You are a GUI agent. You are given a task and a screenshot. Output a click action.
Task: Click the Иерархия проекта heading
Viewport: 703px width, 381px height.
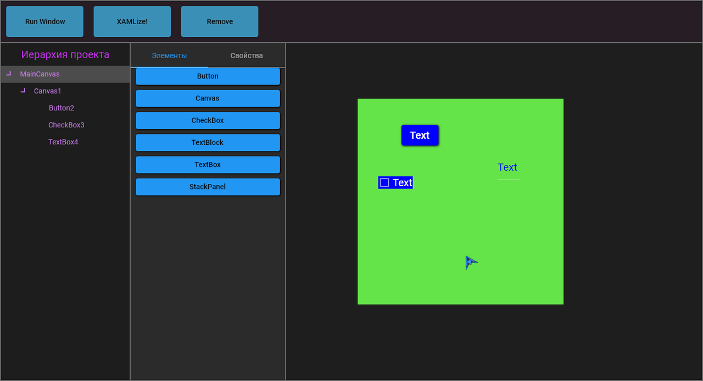click(65, 55)
